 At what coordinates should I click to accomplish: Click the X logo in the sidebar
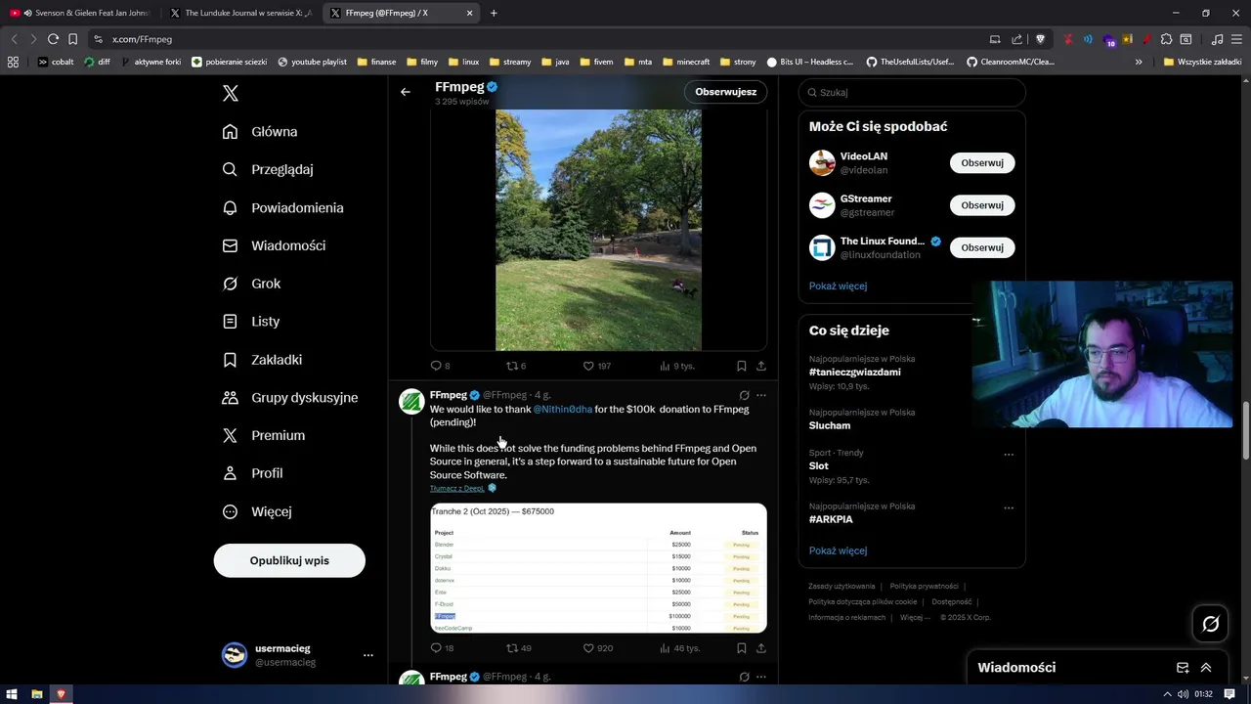coord(231,94)
